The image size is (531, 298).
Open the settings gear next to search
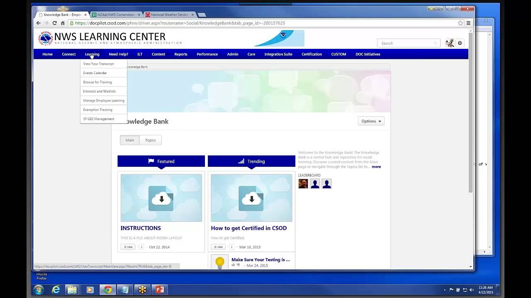click(460, 43)
